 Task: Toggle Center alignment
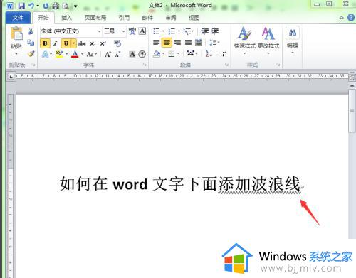click(167, 43)
